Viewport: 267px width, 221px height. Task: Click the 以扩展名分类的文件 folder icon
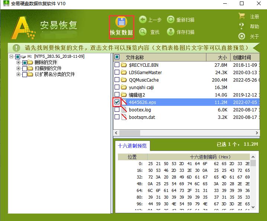30,74
